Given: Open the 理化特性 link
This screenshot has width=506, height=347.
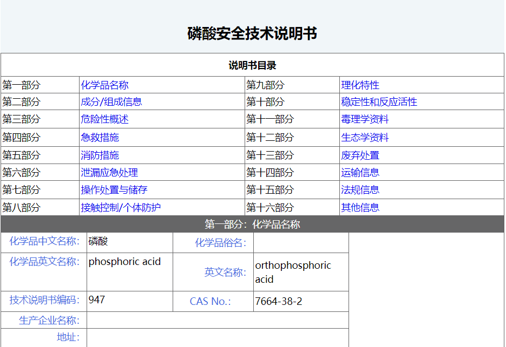Looking at the screenshot, I should (360, 85).
